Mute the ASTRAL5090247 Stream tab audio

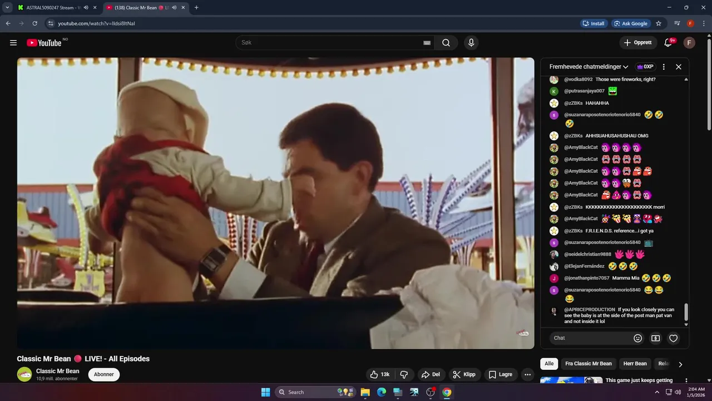(x=86, y=8)
